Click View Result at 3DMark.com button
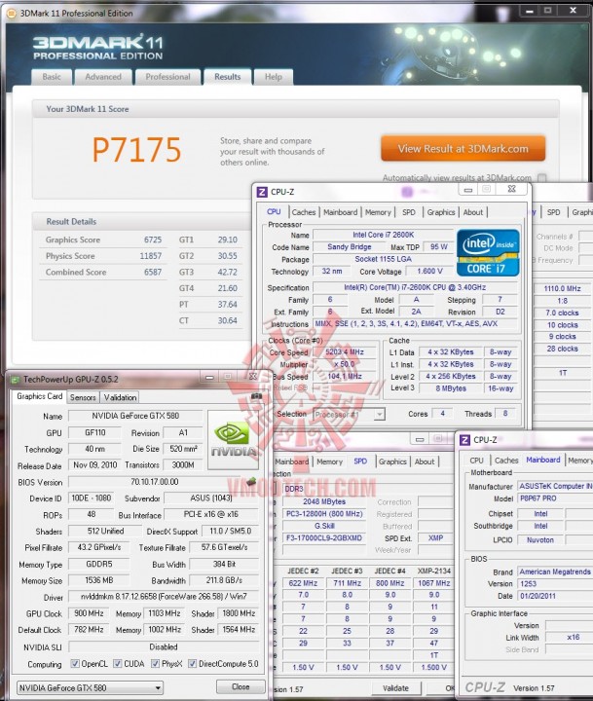The height and width of the screenshot is (701, 593). pos(463,149)
